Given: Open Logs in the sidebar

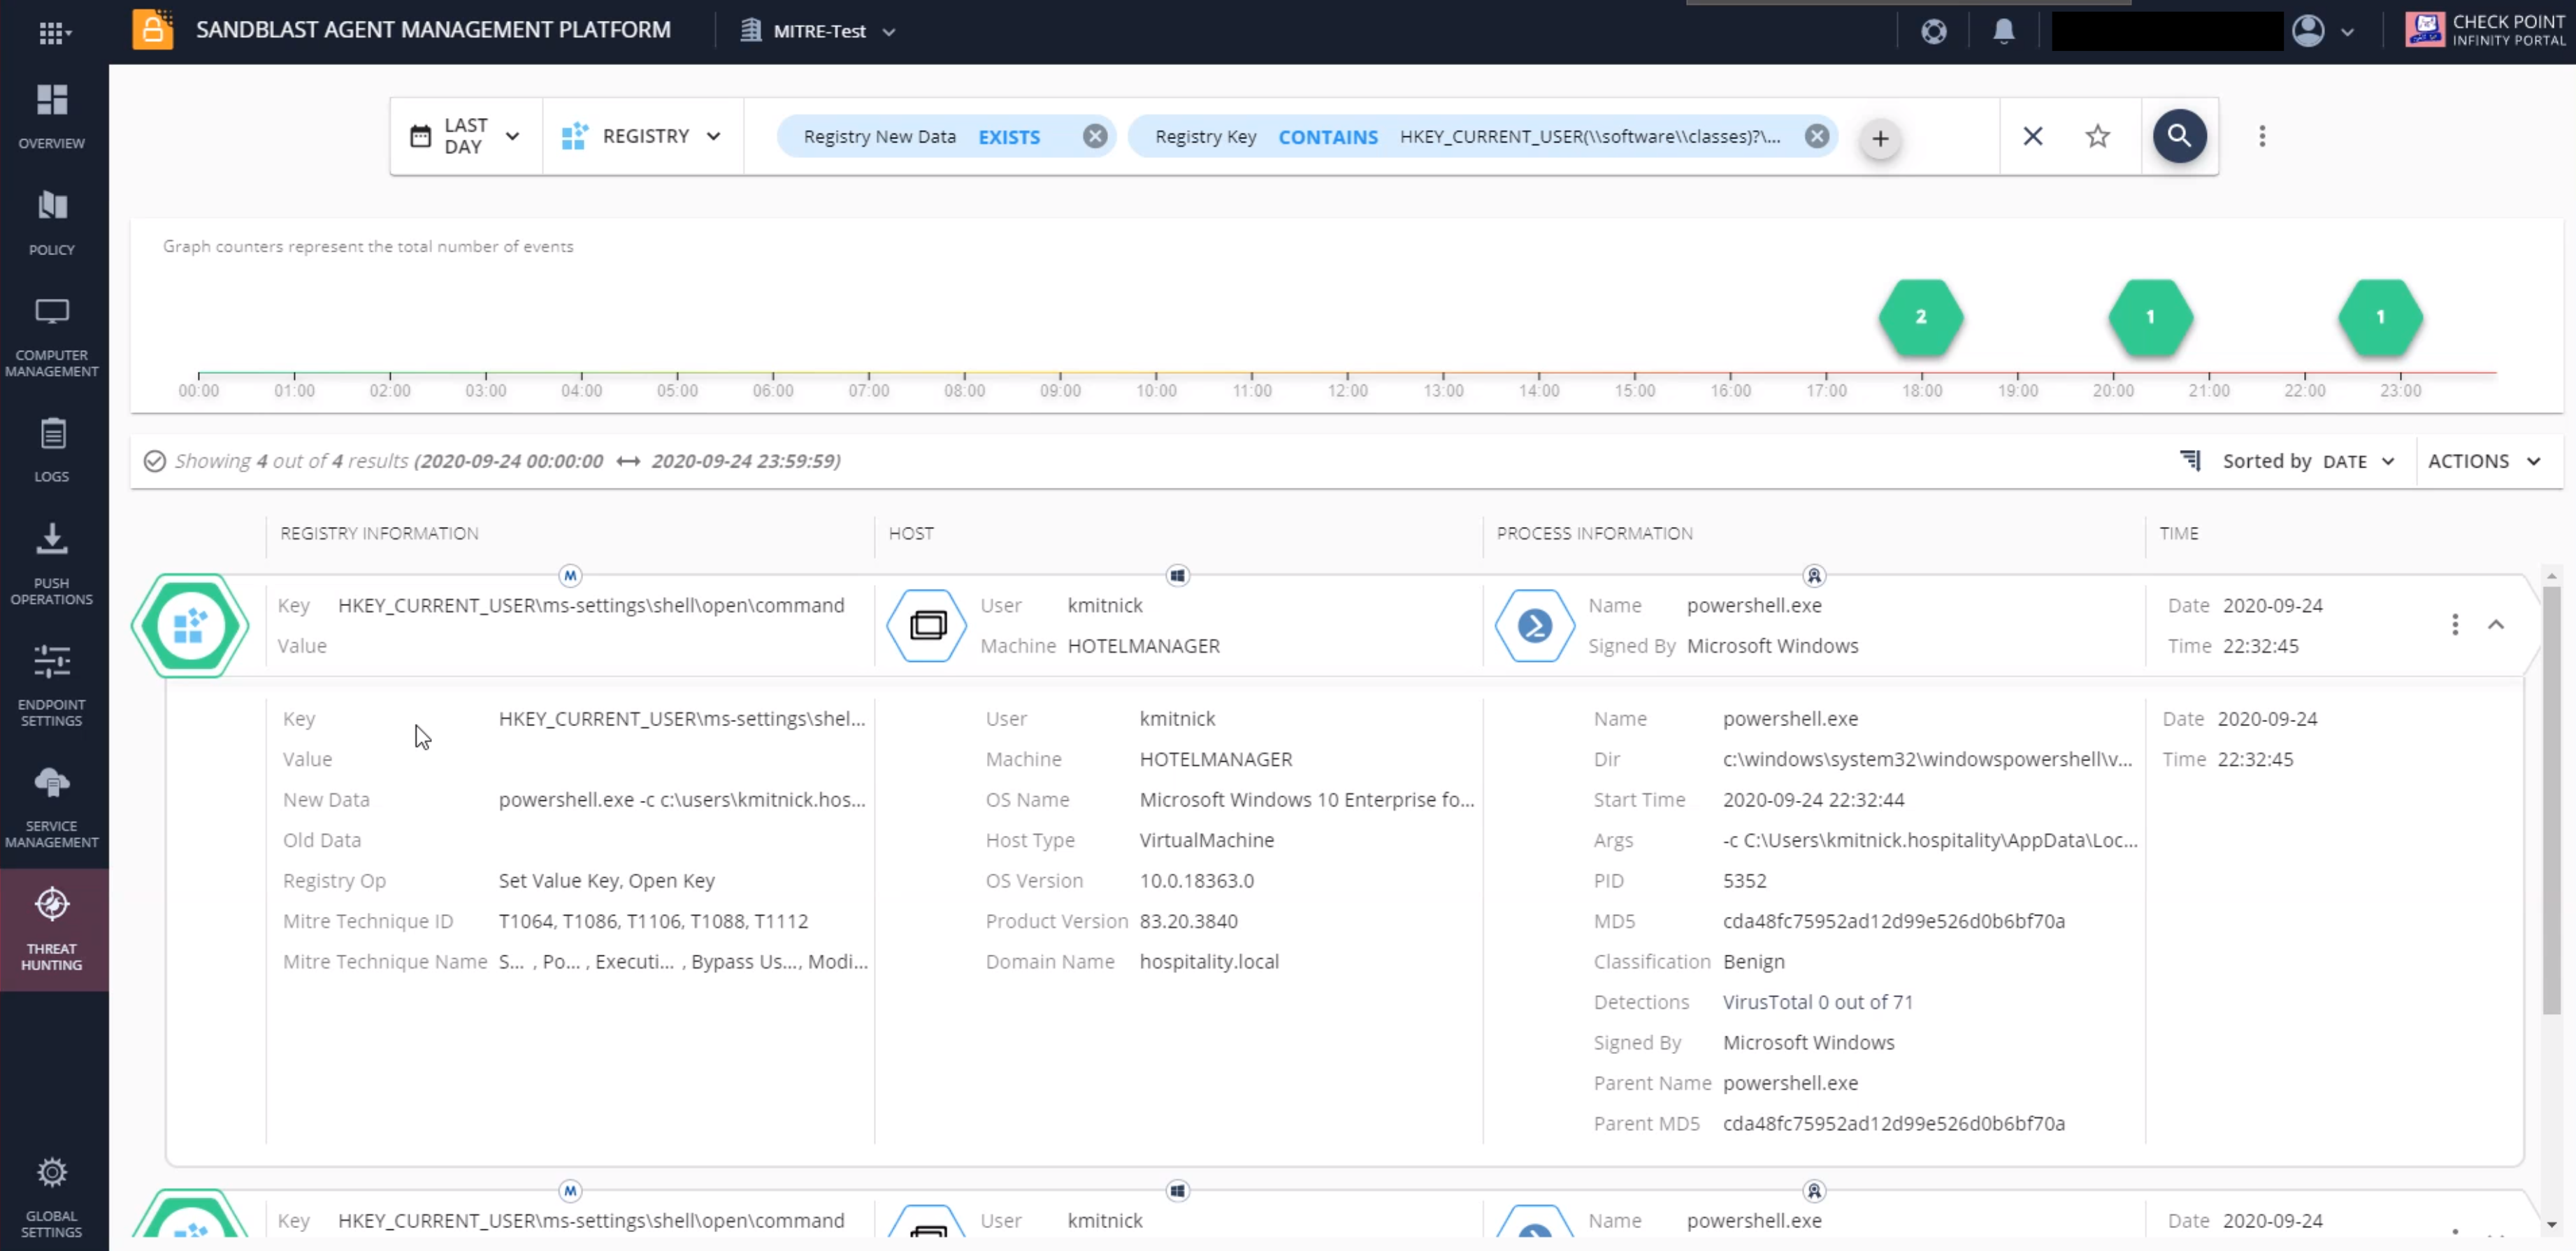Looking at the screenshot, I should pos(52,450).
